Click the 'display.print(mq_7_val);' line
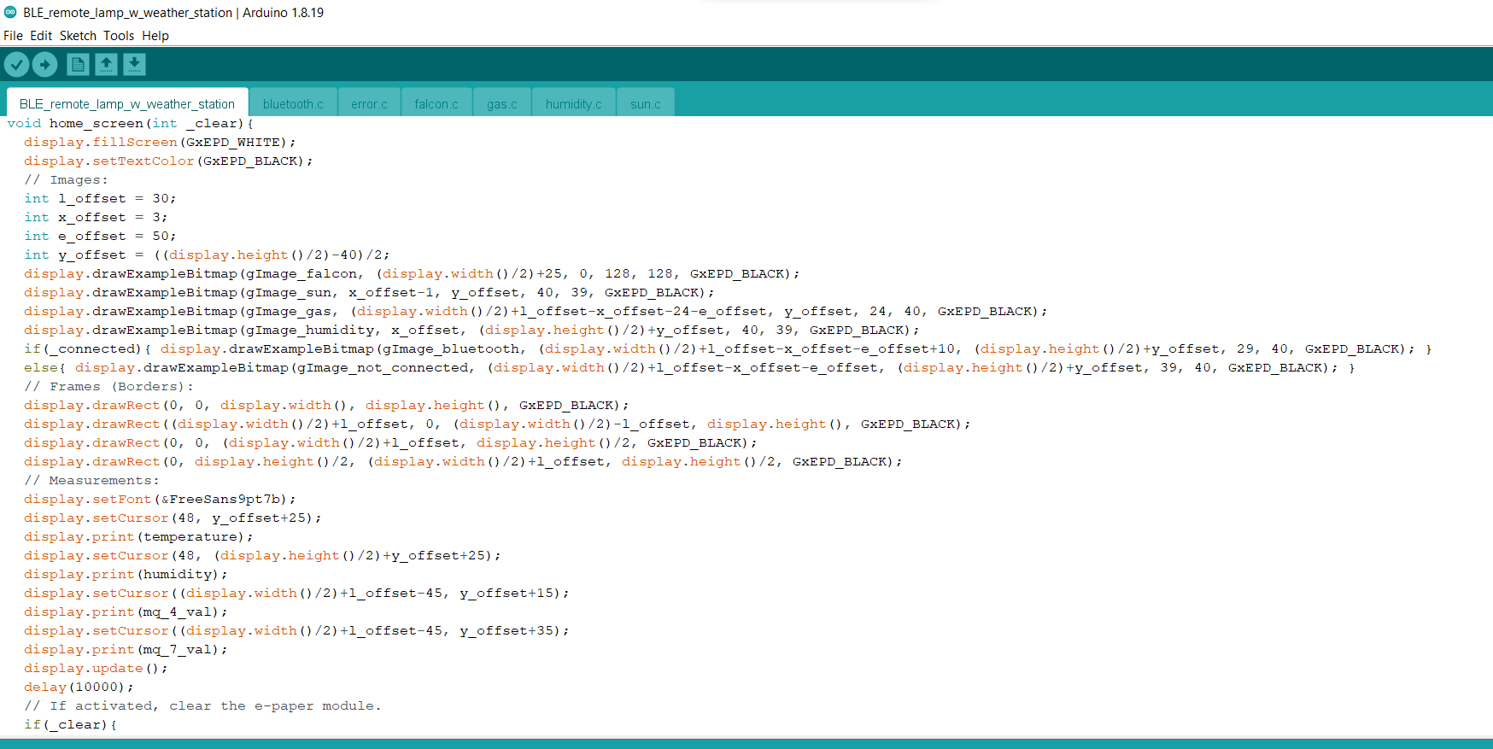Screen dimensions: 1493x749 (126, 649)
